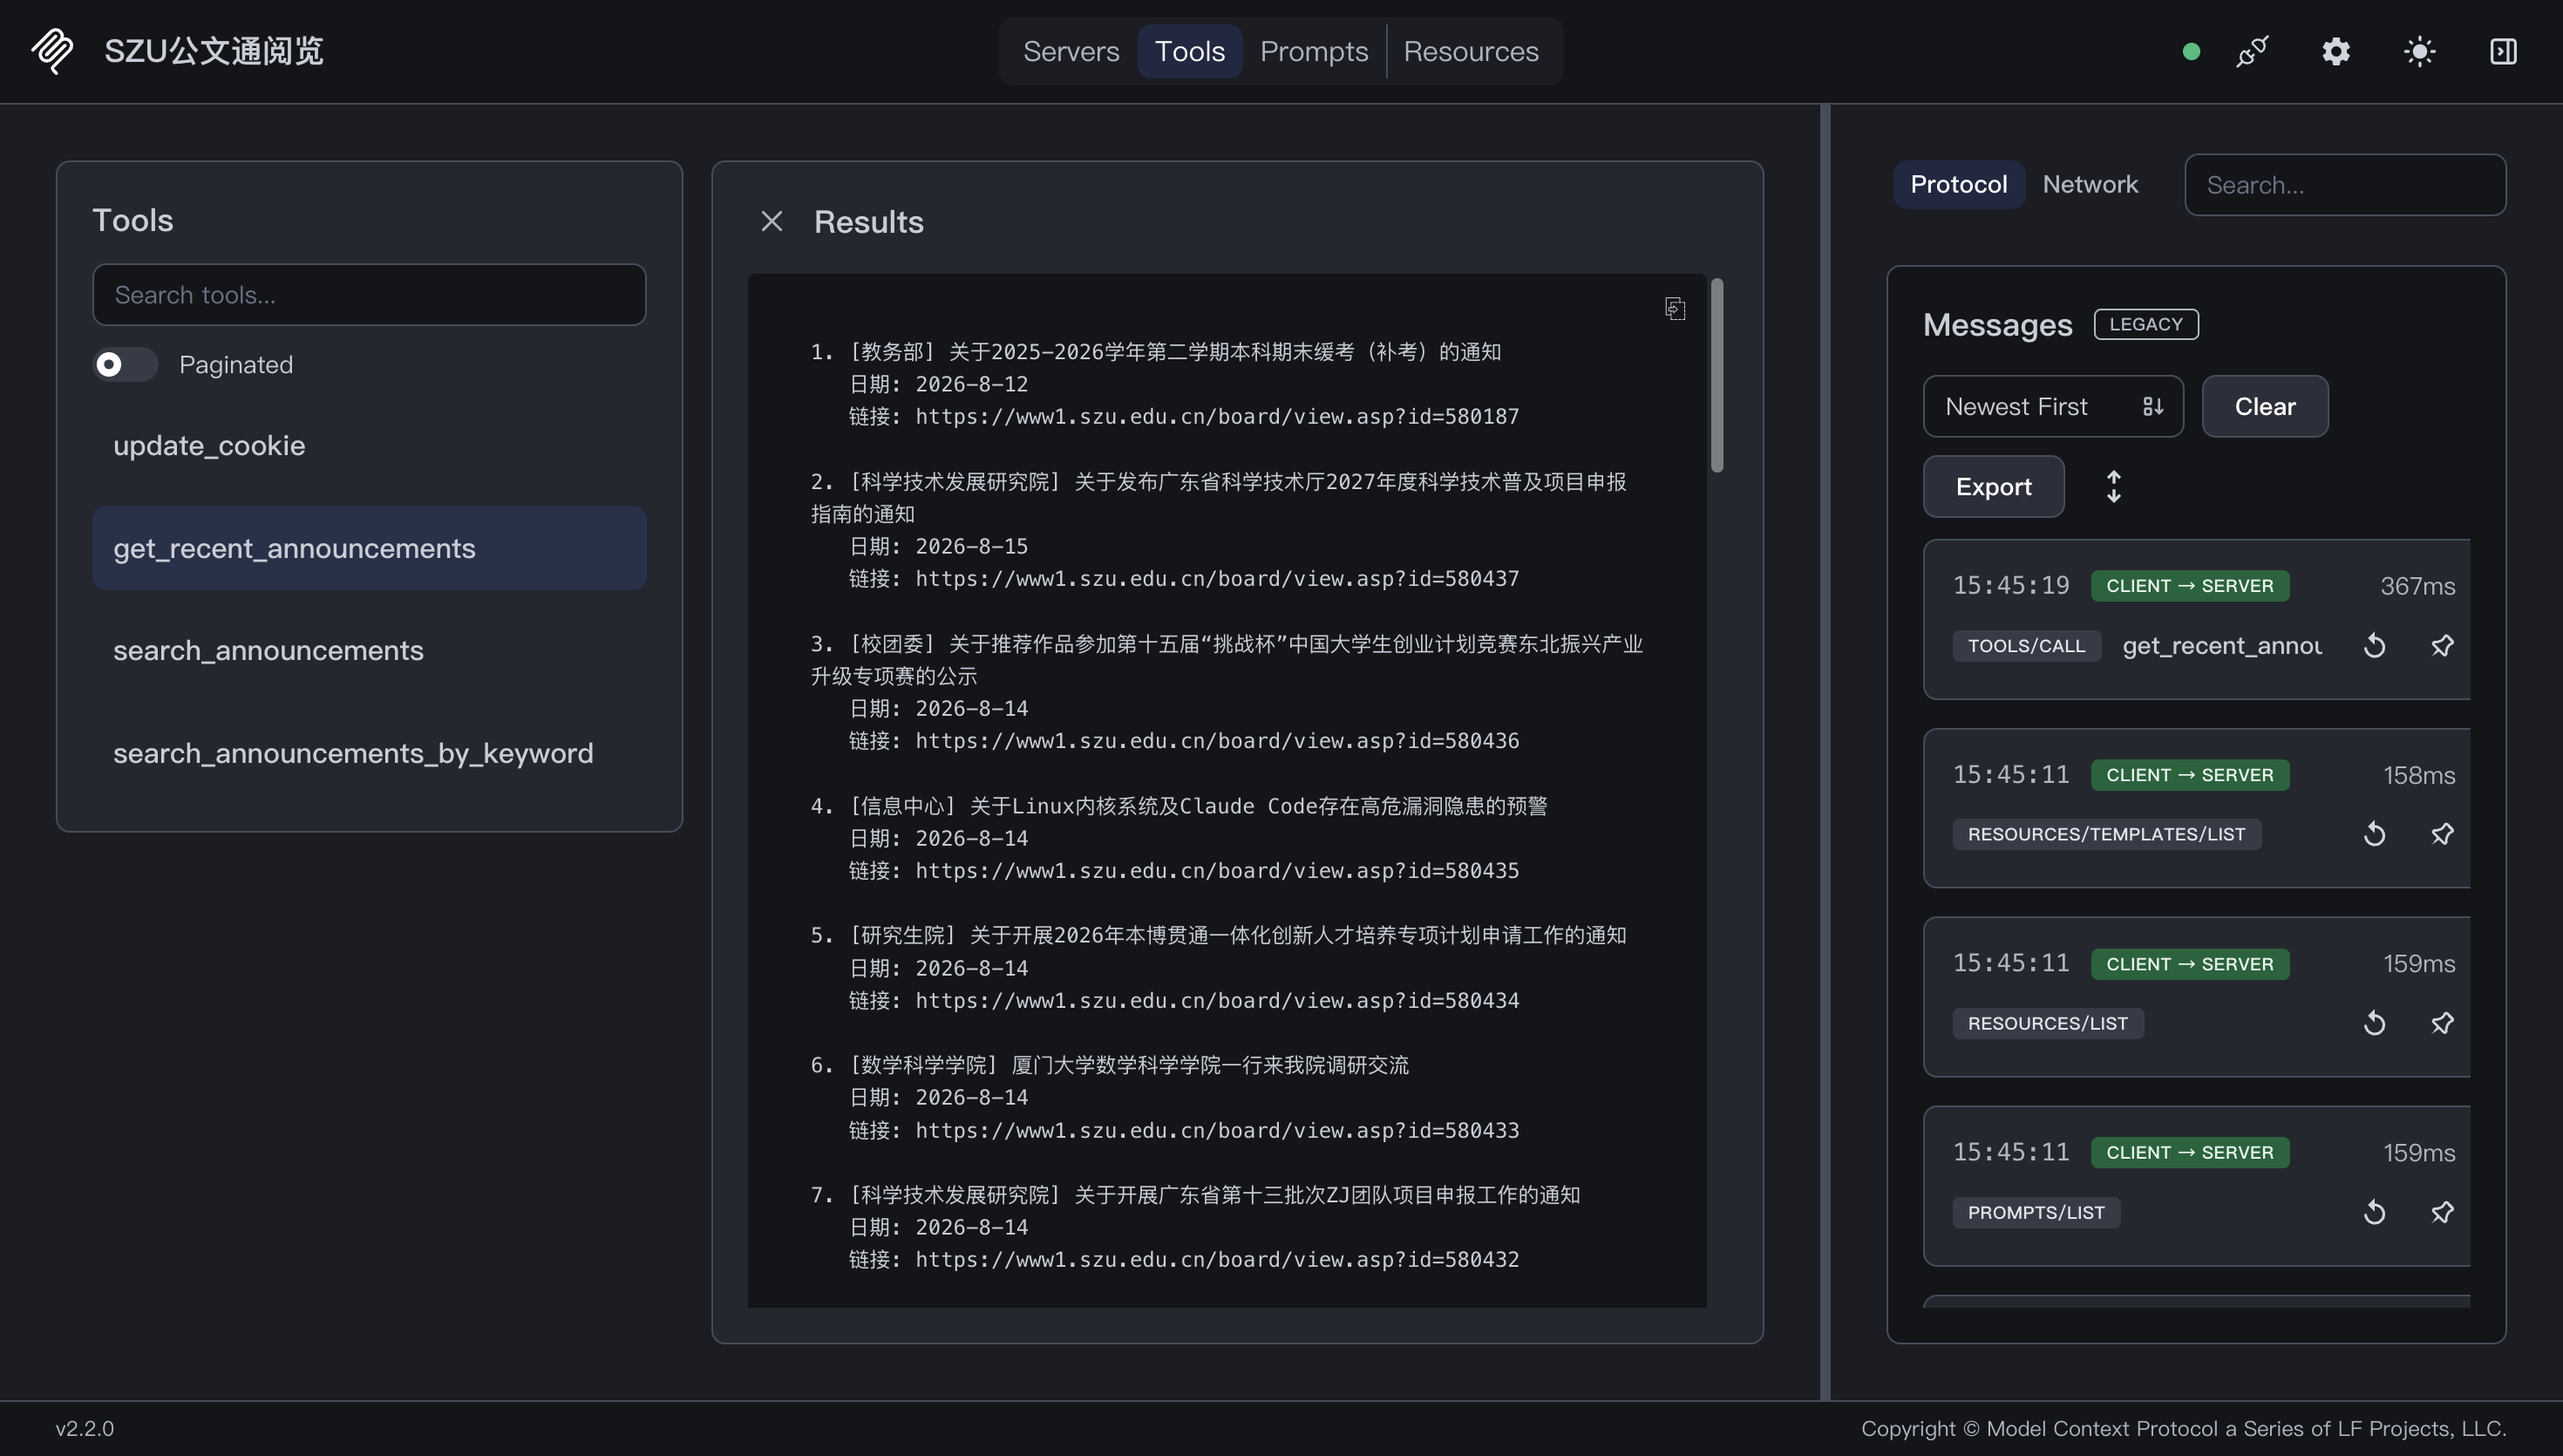Click the Clear messages button
Image resolution: width=2563 pixels, height=1456 pixels.
click(x=2265, y=406)
